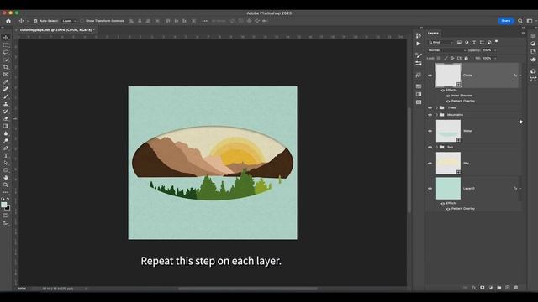Open the search icon near Share
Viewport: 538px width, 302px height.
point(520,21)
